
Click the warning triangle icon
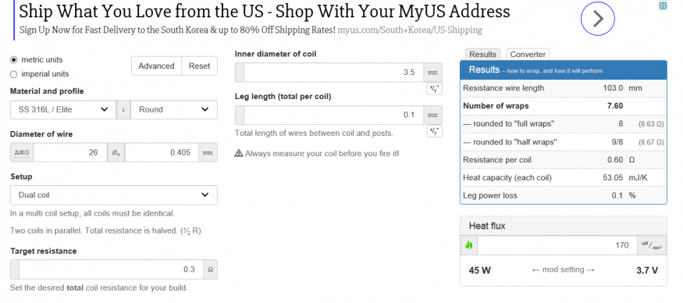click(x=239, y=154)
